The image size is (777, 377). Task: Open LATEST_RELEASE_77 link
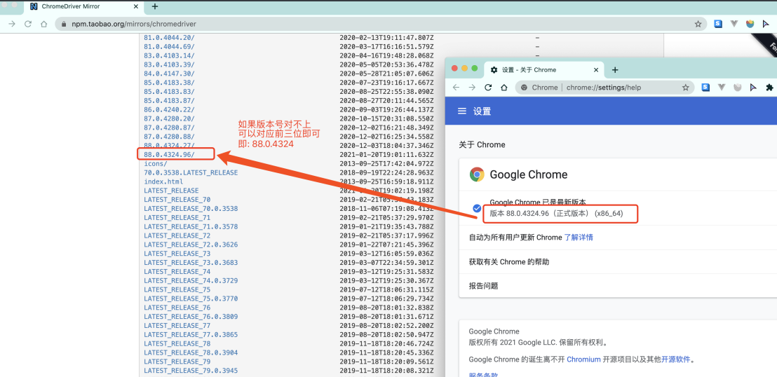(177, 325)
